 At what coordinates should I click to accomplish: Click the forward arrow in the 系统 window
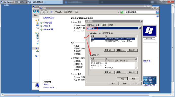pyautogui.click(x=46, y=12)
